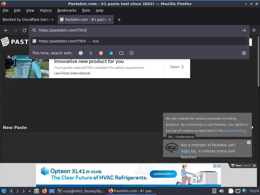This screenshot has height=195, width=260.
Task: Reload the current page
Action: pos(24,30)
